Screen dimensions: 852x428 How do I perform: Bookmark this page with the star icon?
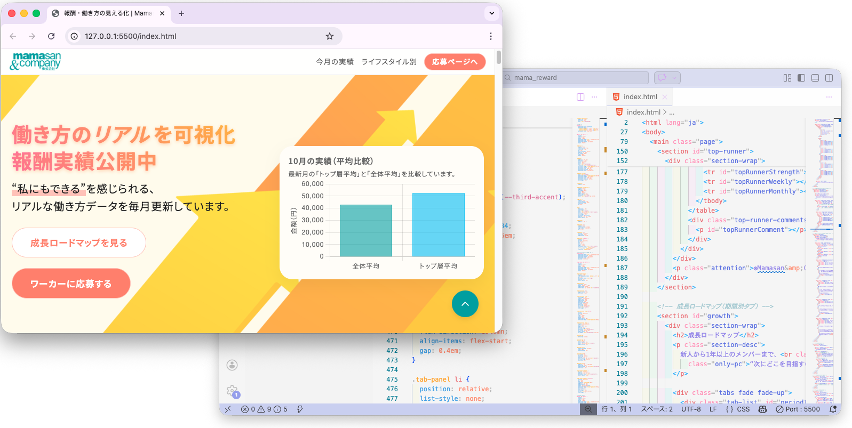coord(330,36)
